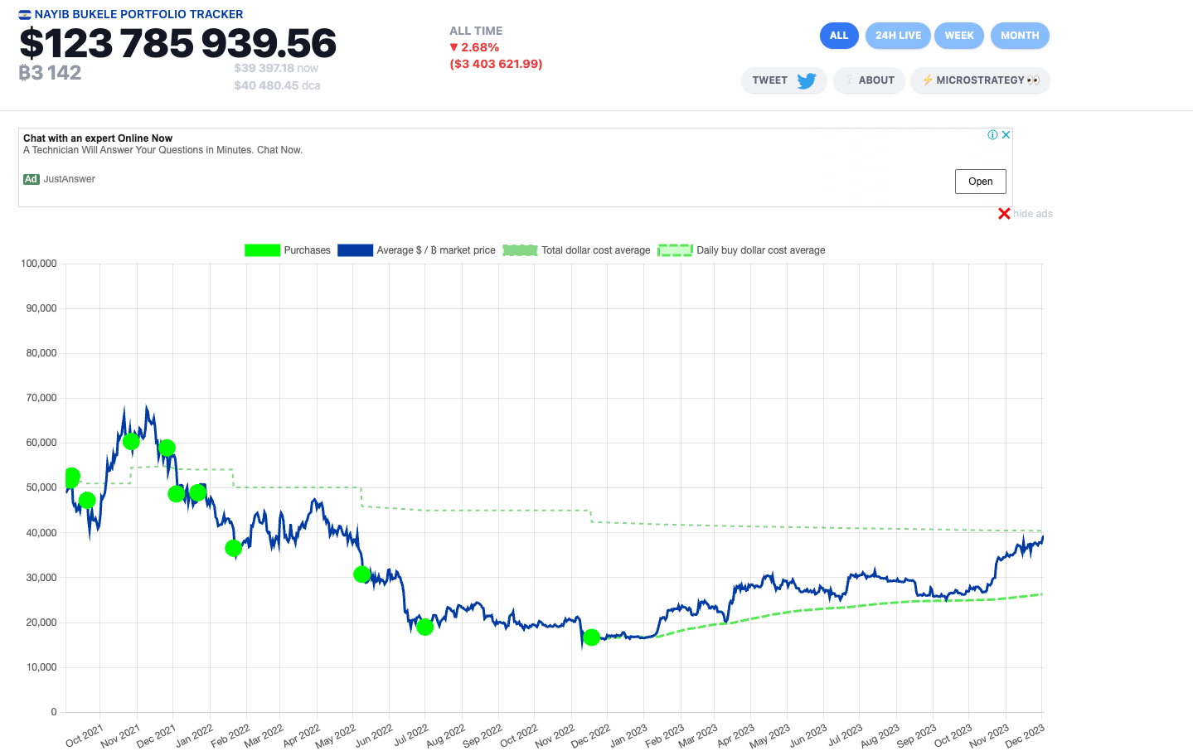The height and width of the screenshot is (751, 1193).
Task: Click the question mark on About button
Action: point(849,80)
